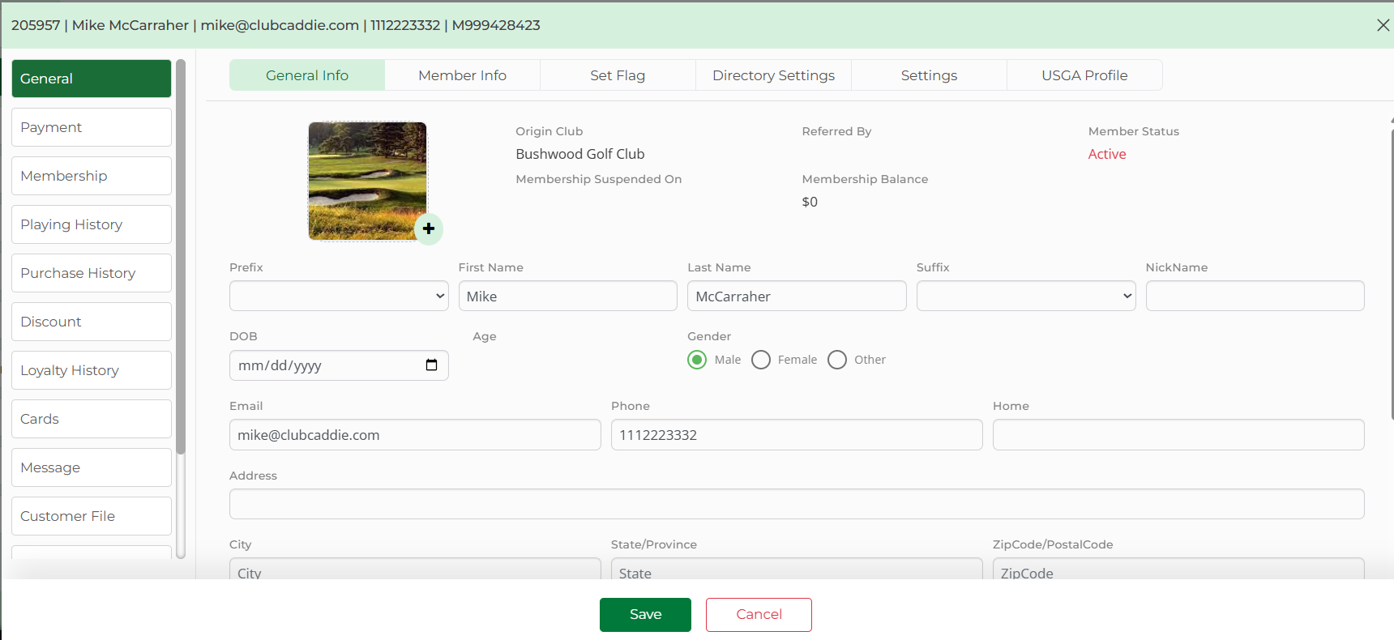Image resolution: width=1394 pixels, height=640 pixels.
Task: Open the Loyalty History section
Action: [x=92, y=370]
